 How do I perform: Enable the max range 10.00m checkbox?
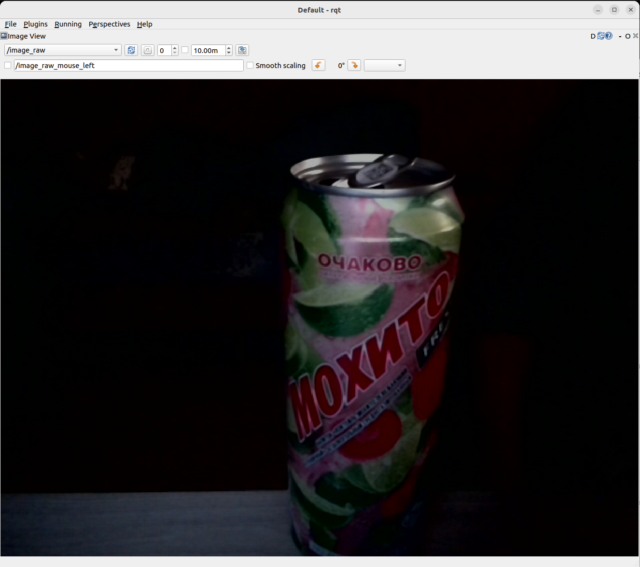[185, 50]
